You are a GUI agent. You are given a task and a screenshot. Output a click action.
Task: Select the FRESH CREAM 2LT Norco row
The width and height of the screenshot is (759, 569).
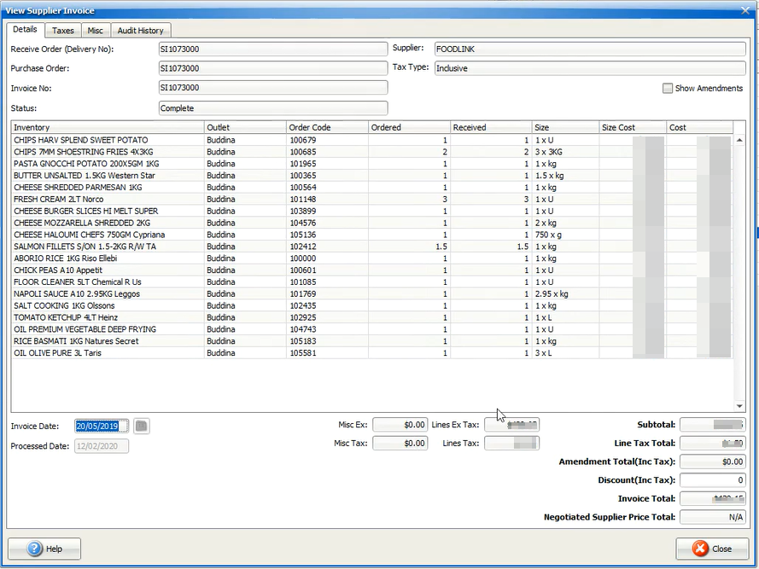(x=371, y=200)
